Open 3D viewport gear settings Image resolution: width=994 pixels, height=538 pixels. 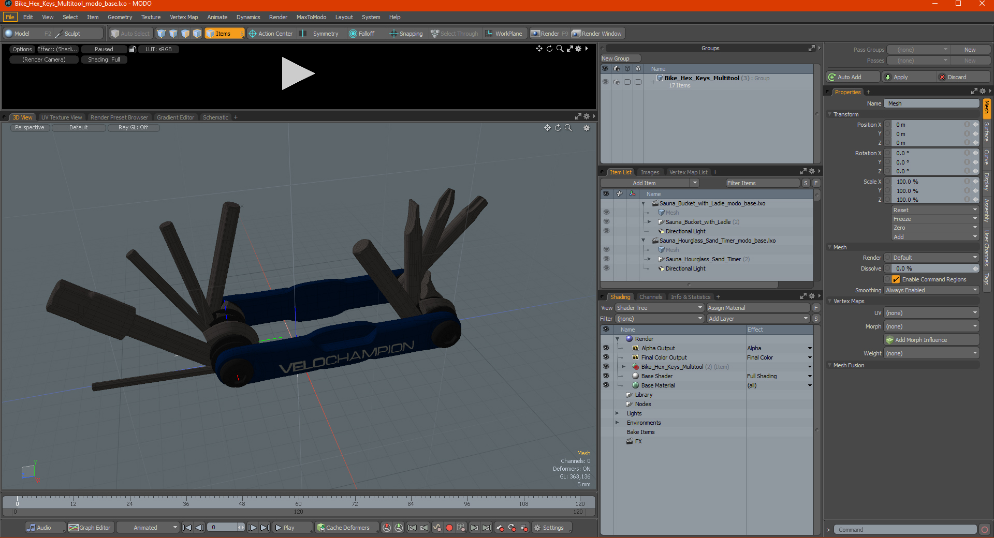click(x=587, y=128)
